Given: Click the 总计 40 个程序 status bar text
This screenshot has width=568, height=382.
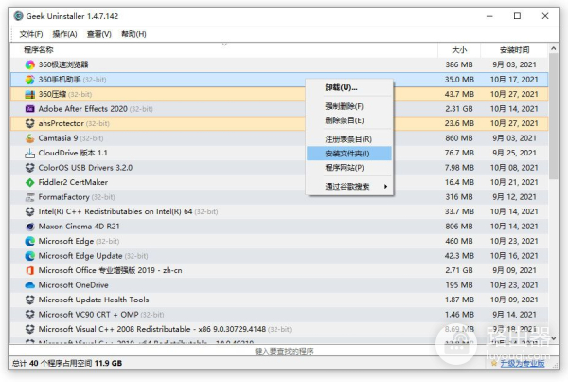Looking at the screenshot, I should 67,363.
